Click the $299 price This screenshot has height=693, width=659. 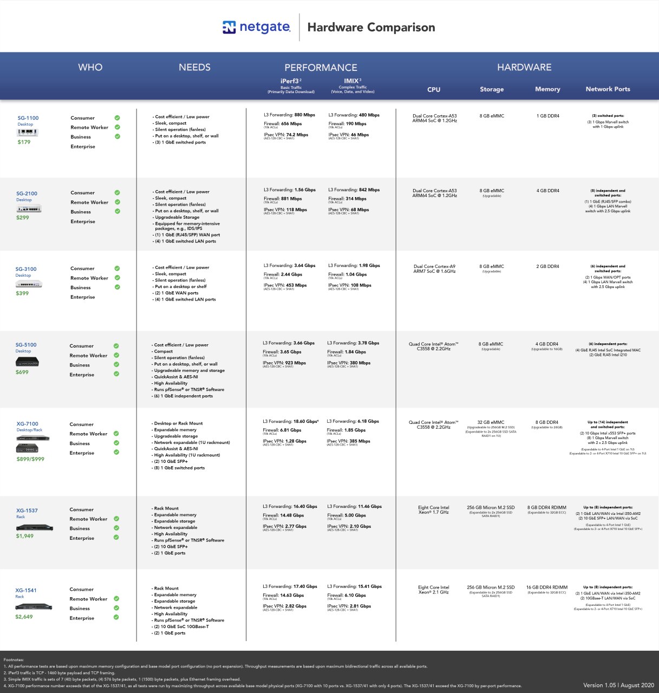23,217
